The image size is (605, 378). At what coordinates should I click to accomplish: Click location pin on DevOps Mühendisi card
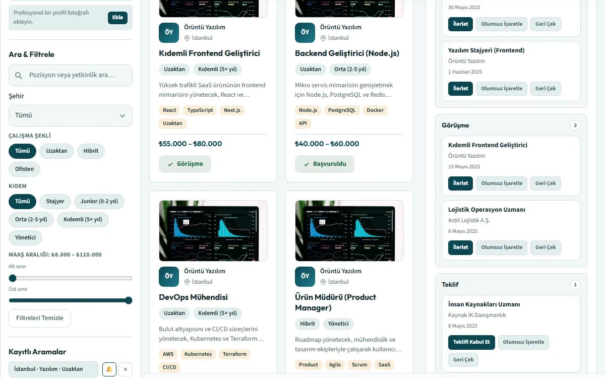coord(187,282)
